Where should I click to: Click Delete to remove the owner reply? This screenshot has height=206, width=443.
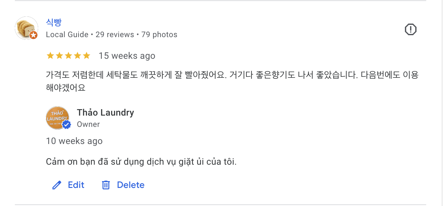[130, 185]
